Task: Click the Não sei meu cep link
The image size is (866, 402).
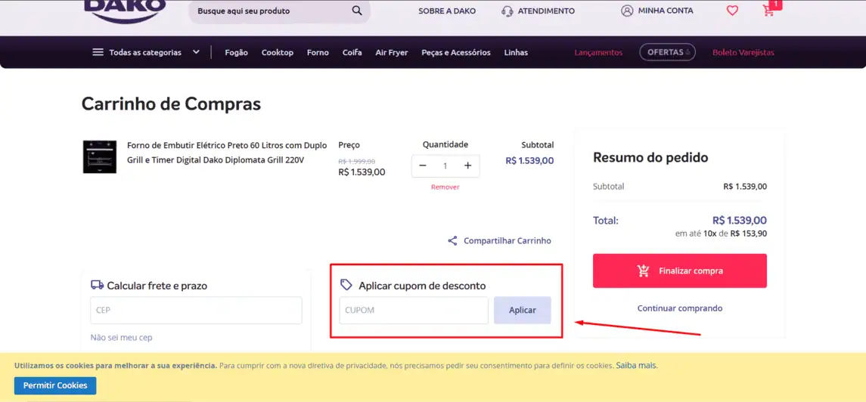Action: coord(122,338)
